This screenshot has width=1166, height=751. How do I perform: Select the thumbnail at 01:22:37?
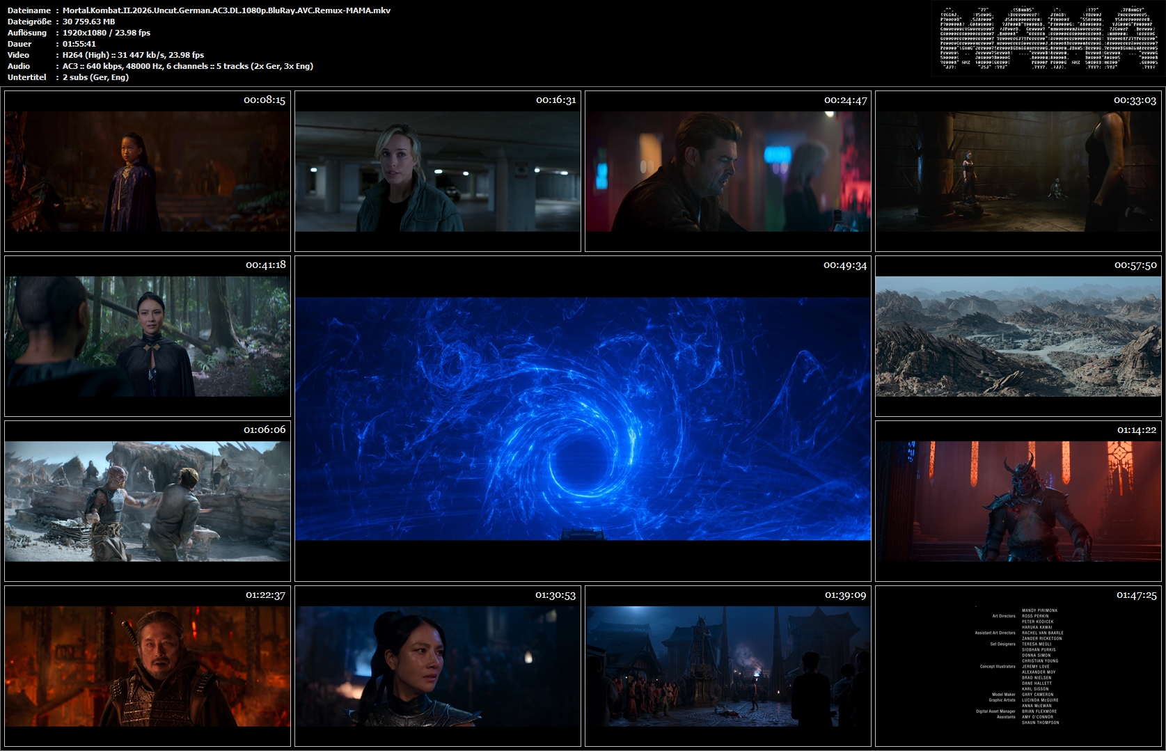(x=148, y=666)
